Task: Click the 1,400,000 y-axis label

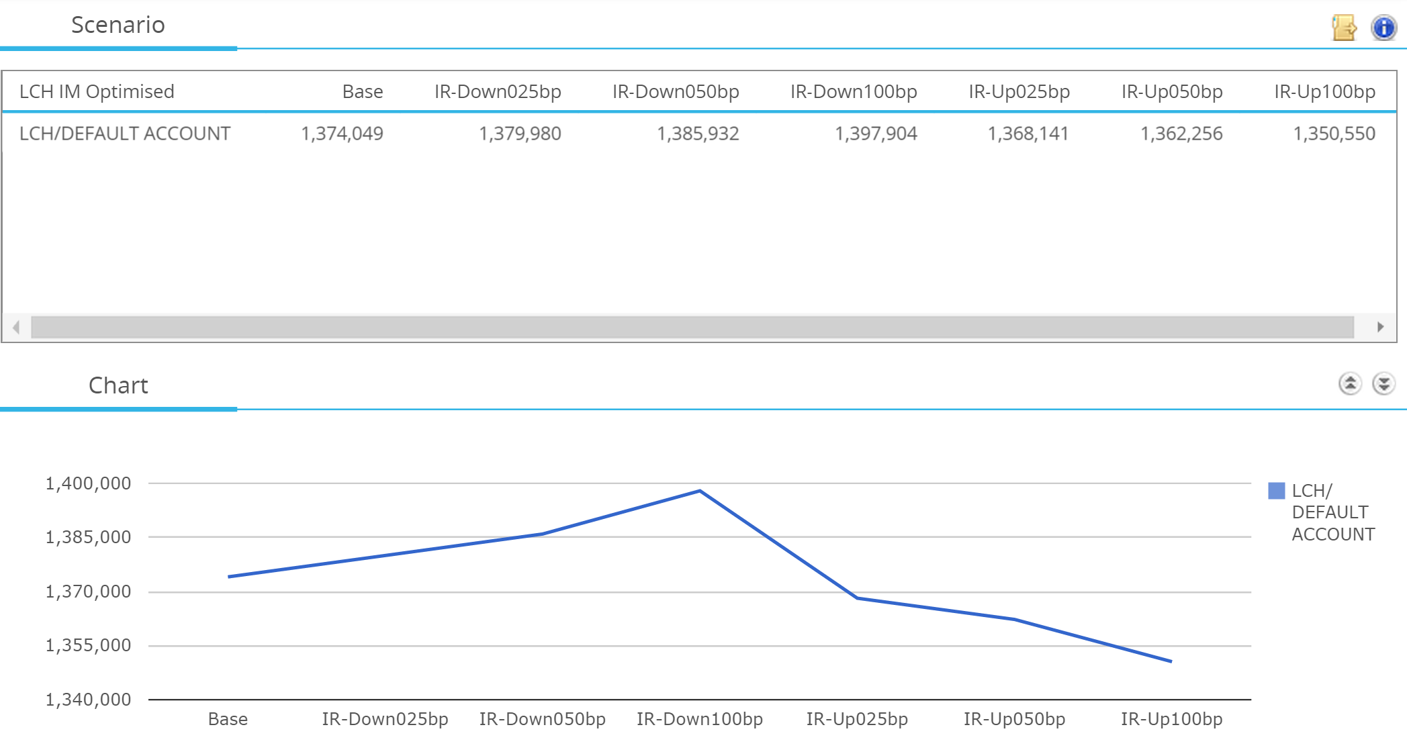Action: coord(88,483)
